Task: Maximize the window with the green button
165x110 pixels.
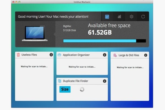Action: click(19, 2)
